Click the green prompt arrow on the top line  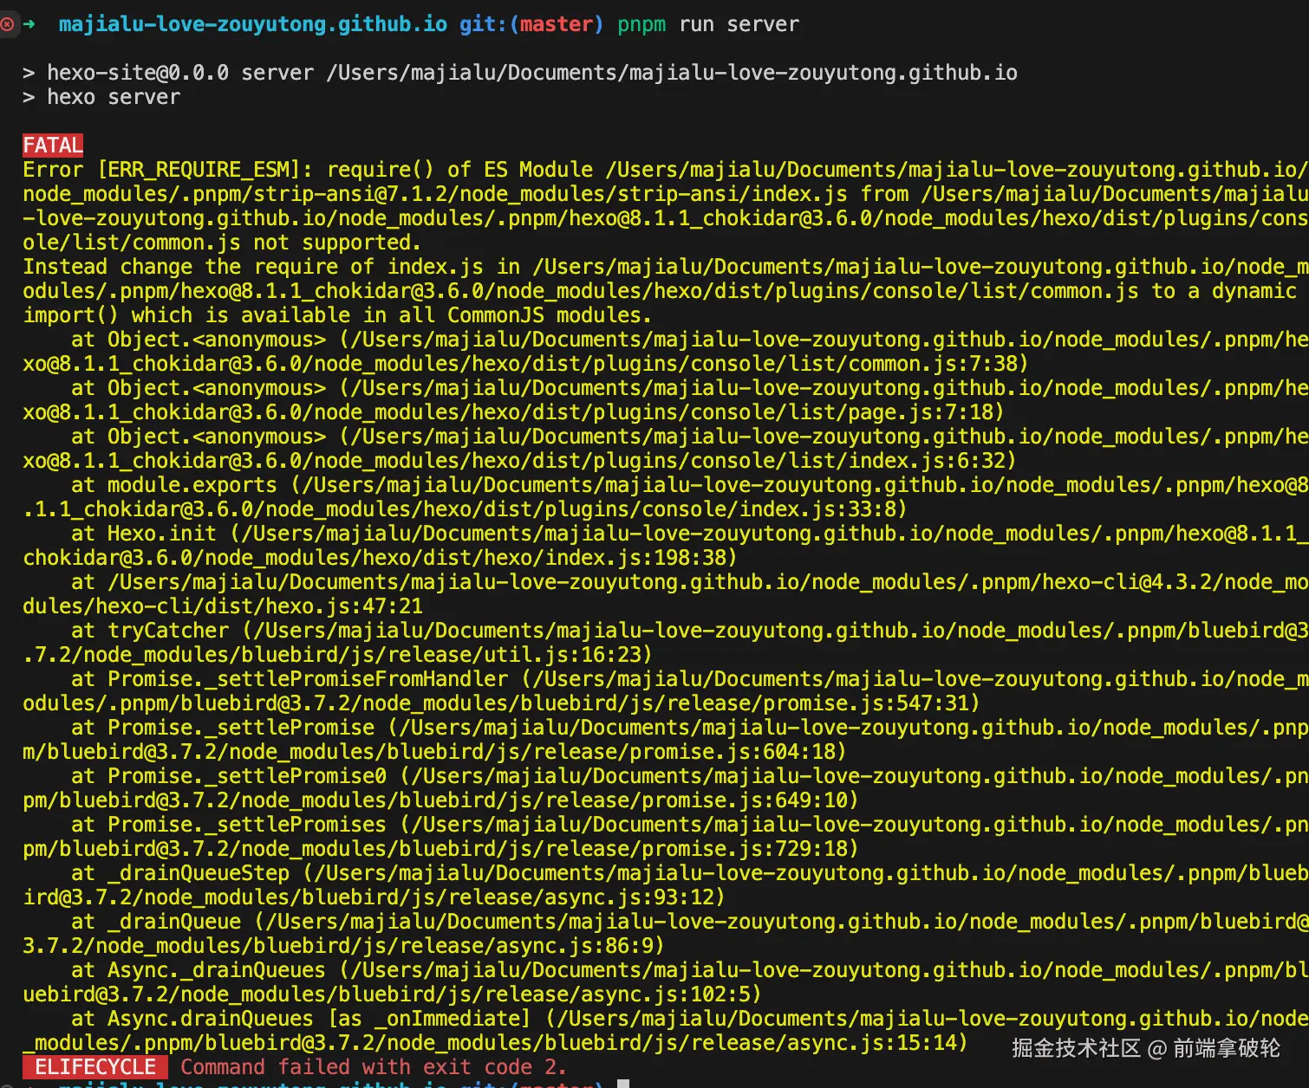coord(29,24)
